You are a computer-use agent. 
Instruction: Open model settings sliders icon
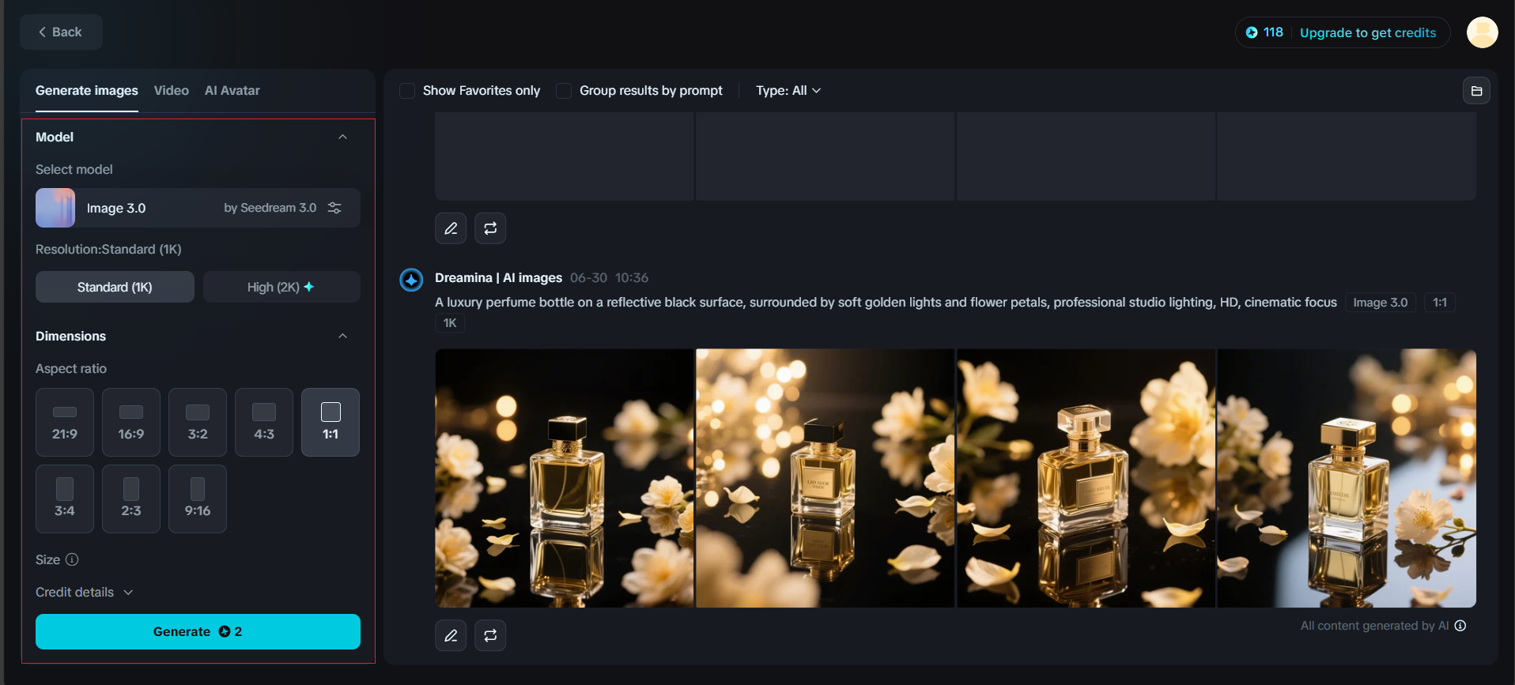click(334, 208)
